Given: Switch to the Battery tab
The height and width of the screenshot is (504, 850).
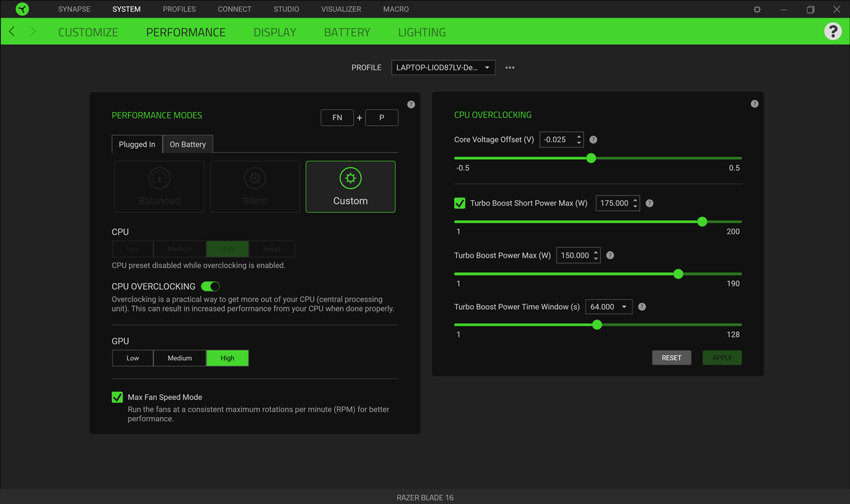Looking at the screenshot, I should pyautogui.click(x=347, y=32).
